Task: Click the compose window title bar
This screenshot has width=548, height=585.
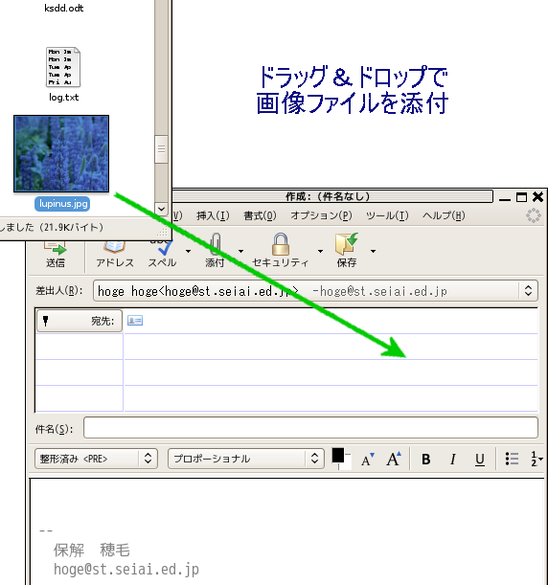Action: (x=332, y=196)
